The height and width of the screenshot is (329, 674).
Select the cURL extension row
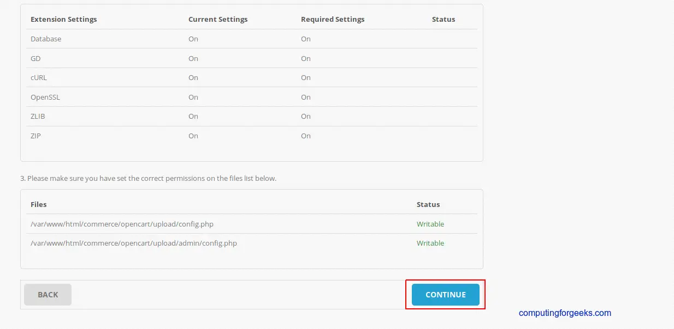[38, 77]
